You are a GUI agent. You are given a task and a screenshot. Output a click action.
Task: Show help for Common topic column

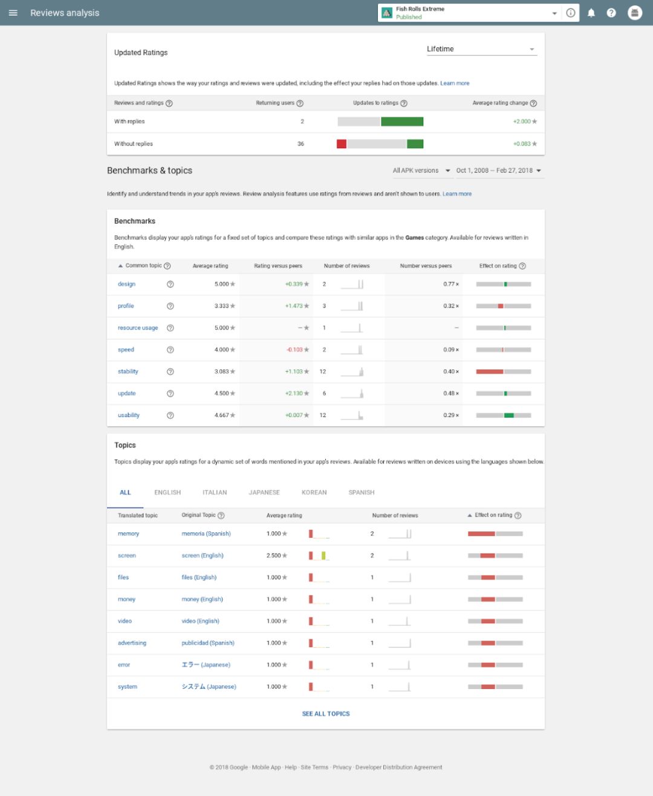[x=167, y=266]
